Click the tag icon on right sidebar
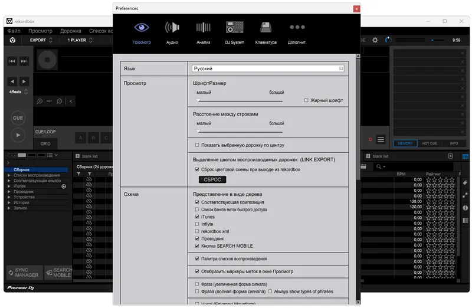The height and width of the screenshot is (308, 472). pyautogui.click(x=466, y=183)
